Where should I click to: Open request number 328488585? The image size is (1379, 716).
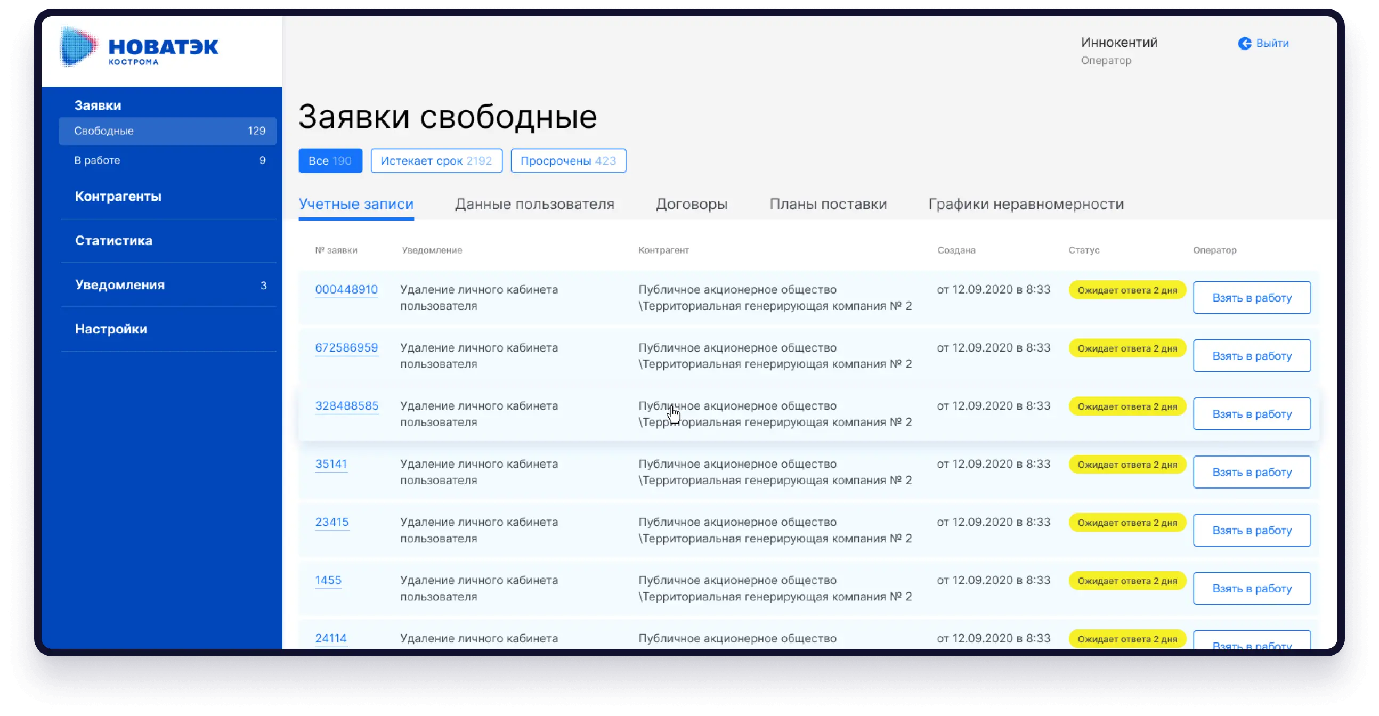click(x=346, y=406)
